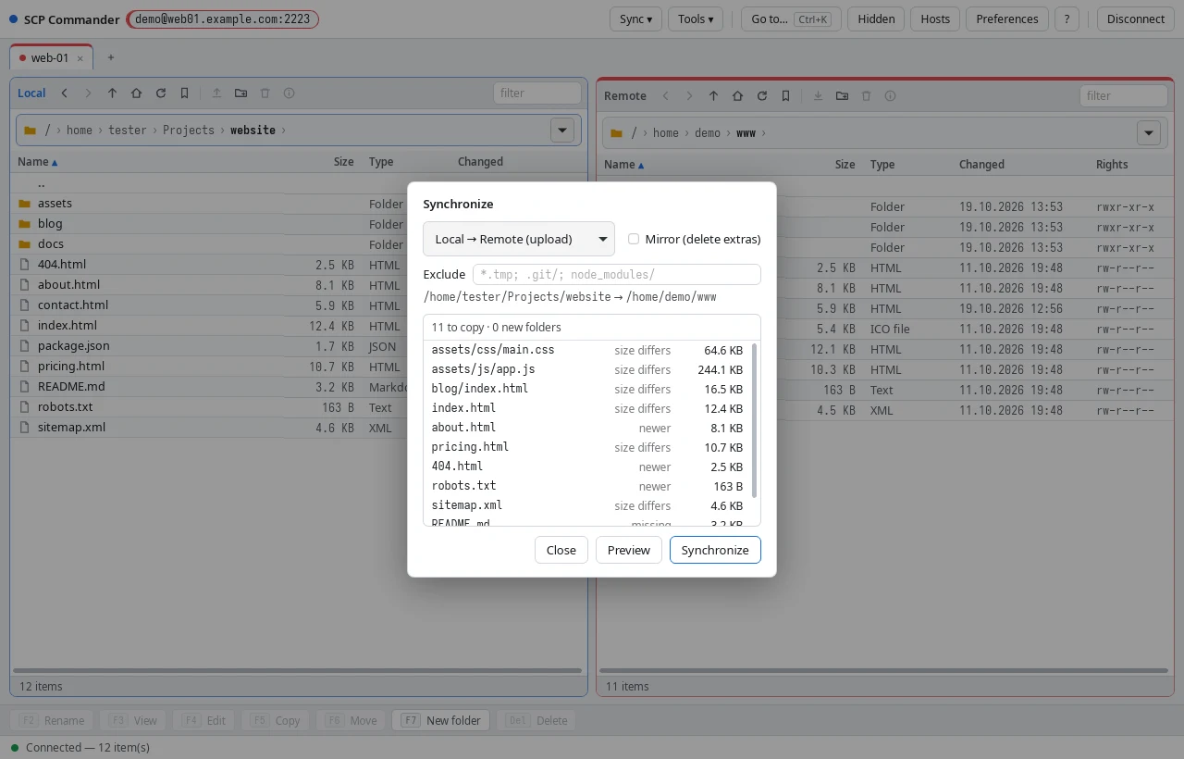
Task: Sort Local panel by Name column
Action: 38,161
